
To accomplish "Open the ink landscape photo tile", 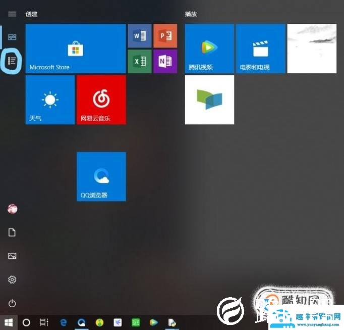I will (312, 49).
